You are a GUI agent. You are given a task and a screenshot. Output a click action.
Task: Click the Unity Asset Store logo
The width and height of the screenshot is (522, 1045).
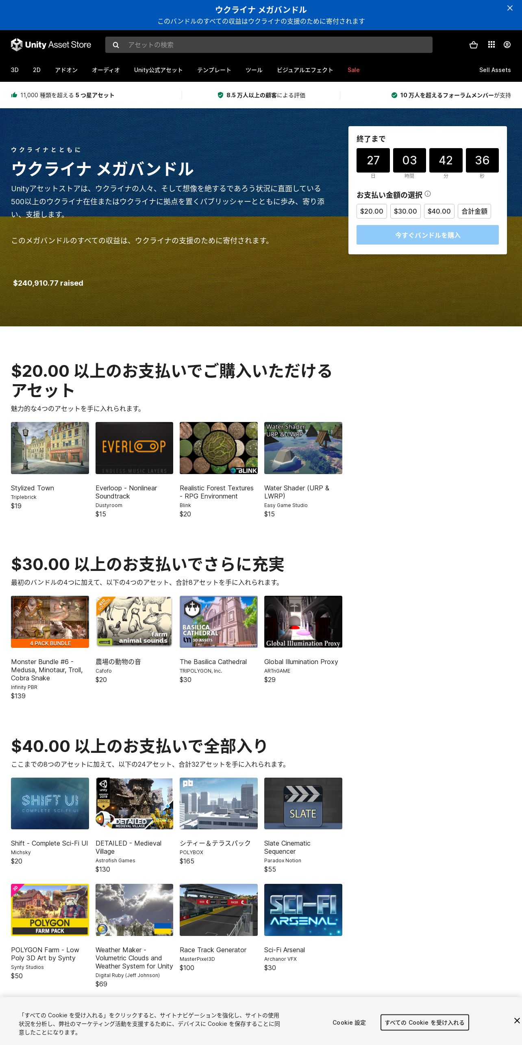51,45
